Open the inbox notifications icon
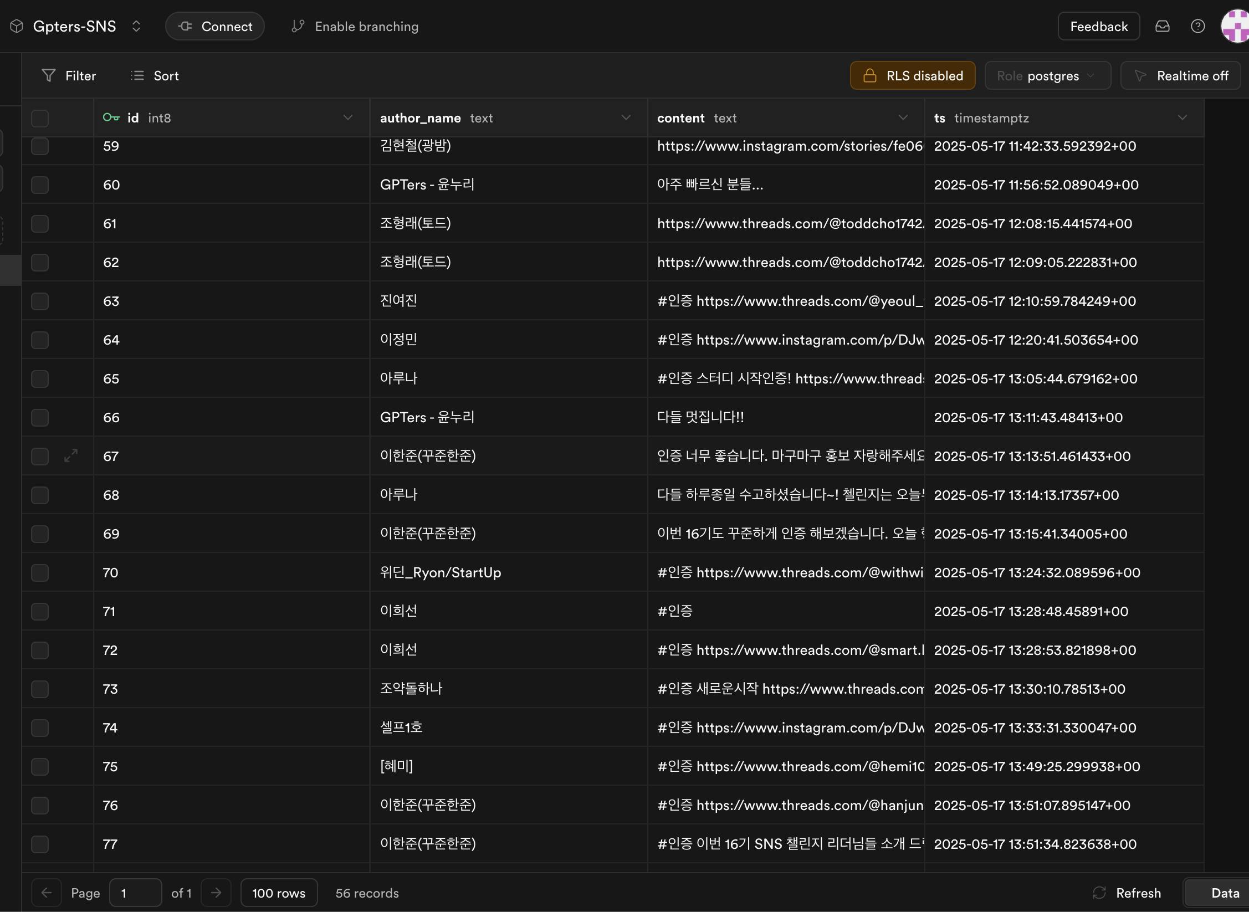This screenshot has width=1249, height=912. pyautogui.click(x=1162, y=26)
